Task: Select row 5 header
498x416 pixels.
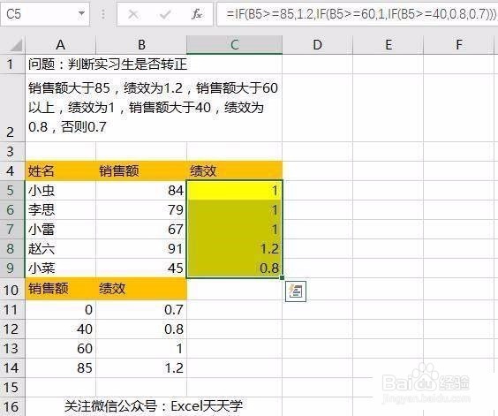Action: [x=12, y=191]
